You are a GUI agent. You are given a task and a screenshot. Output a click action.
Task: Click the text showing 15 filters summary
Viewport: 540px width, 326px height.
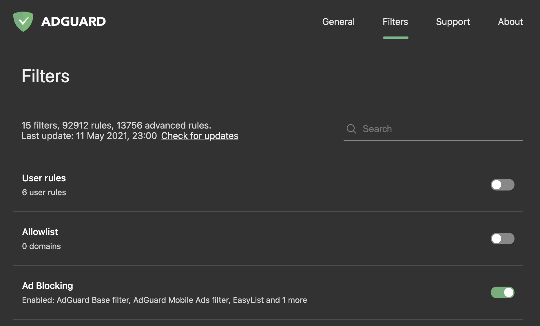116,125
